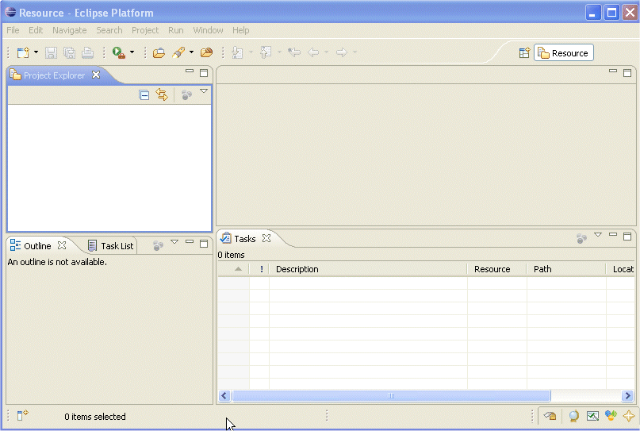Click the Open Perspective icon

(524, 53)
